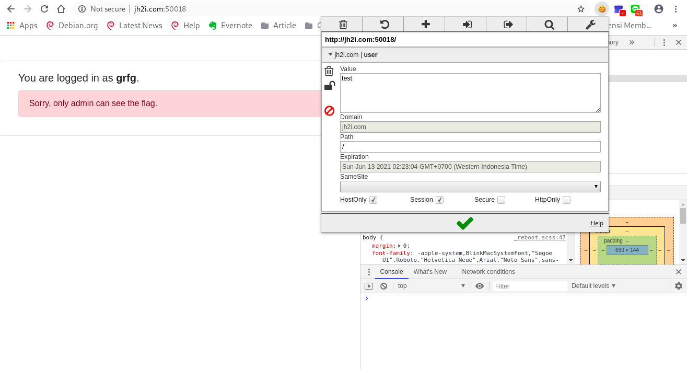Uncheck the Session checkbox
This screenshot has height=369, width=687.
(x=439, y=200)
